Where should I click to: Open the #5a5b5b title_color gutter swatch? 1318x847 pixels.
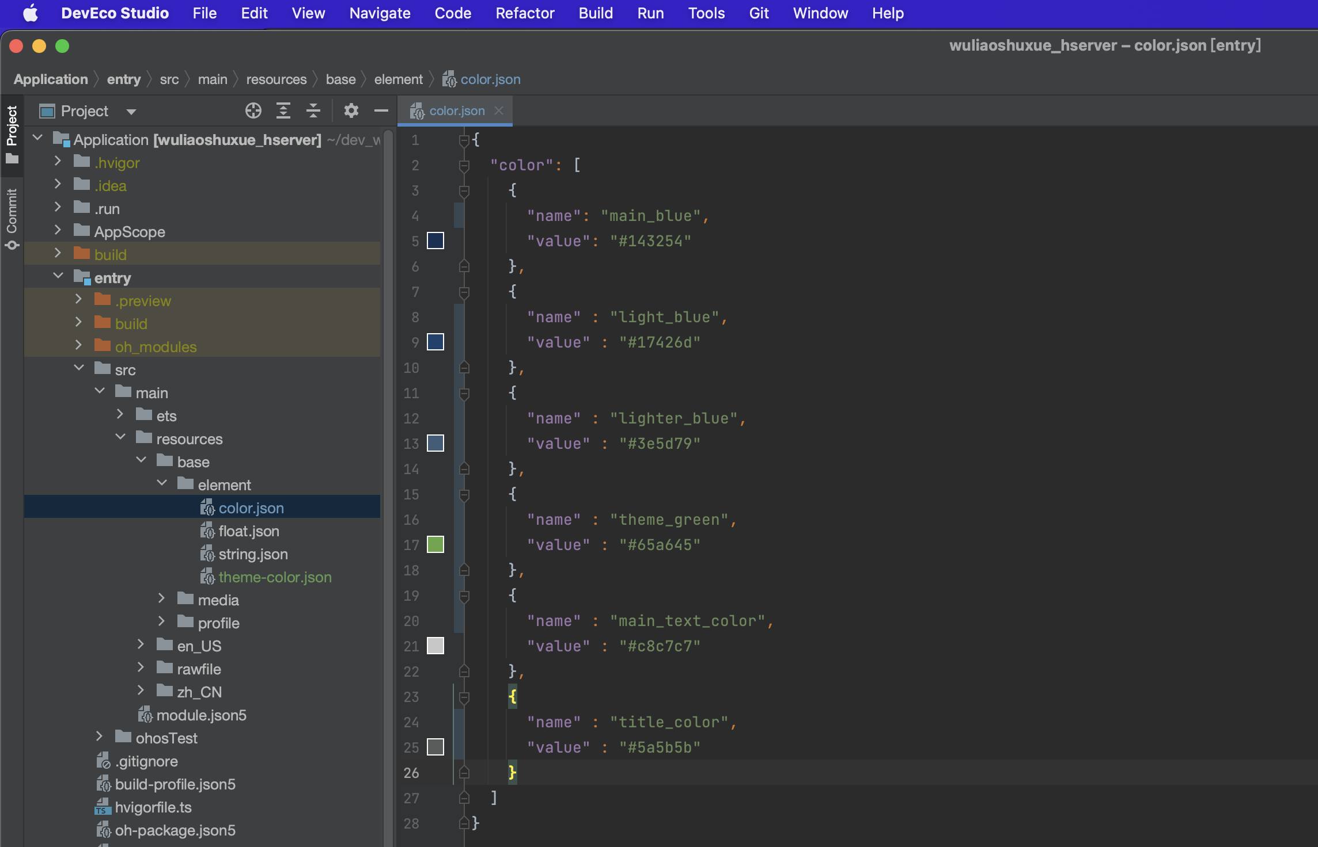(435, 747)
